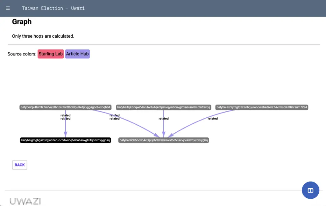Click 'Only three hops are calculated.' text
The image size is (326, 206).
pyautogui.click(x=43, y=36)
